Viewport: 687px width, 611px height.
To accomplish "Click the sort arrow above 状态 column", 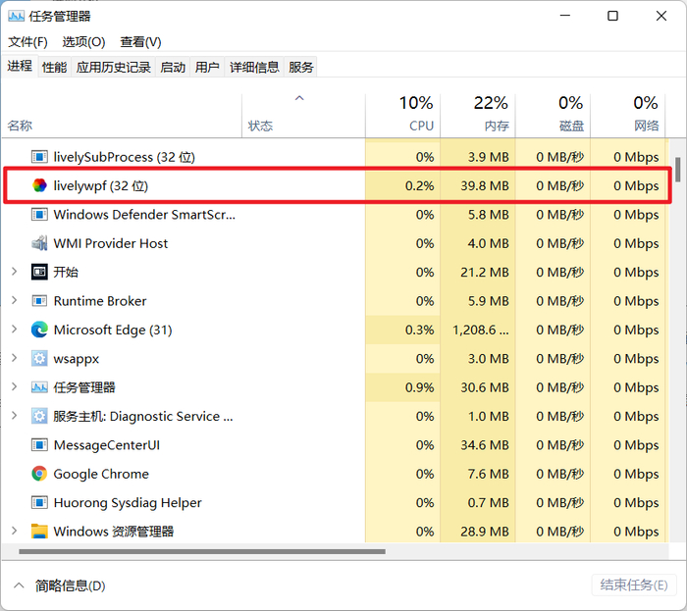I will point(299,98).
